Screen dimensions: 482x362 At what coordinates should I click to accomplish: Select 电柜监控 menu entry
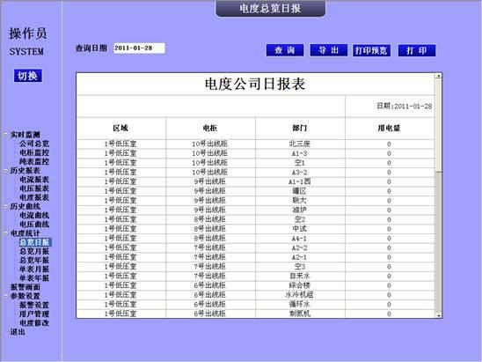pyautogui.click(x=34, y=152)
